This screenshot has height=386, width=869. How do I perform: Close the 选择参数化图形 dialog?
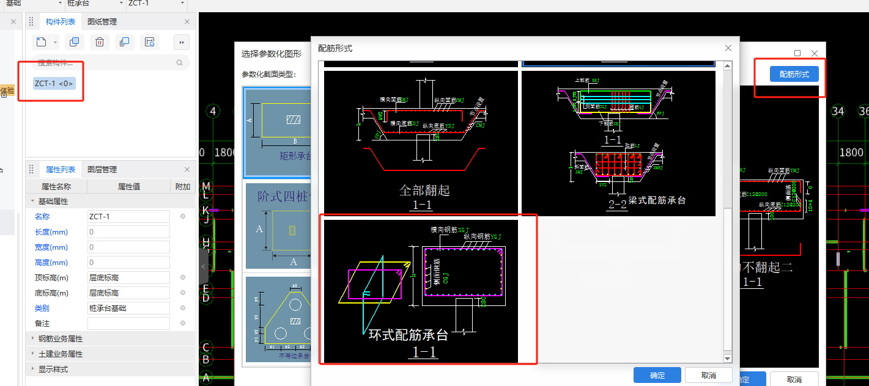(815, 53)
